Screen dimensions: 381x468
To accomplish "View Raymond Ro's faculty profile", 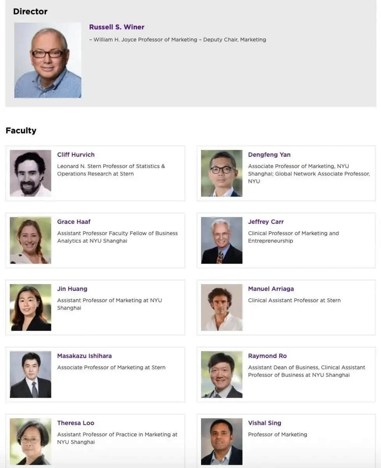I will pos(267,356).
